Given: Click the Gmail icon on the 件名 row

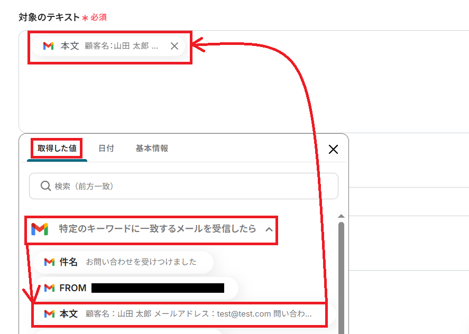Looking at the screenshot, I should (49, 262).
